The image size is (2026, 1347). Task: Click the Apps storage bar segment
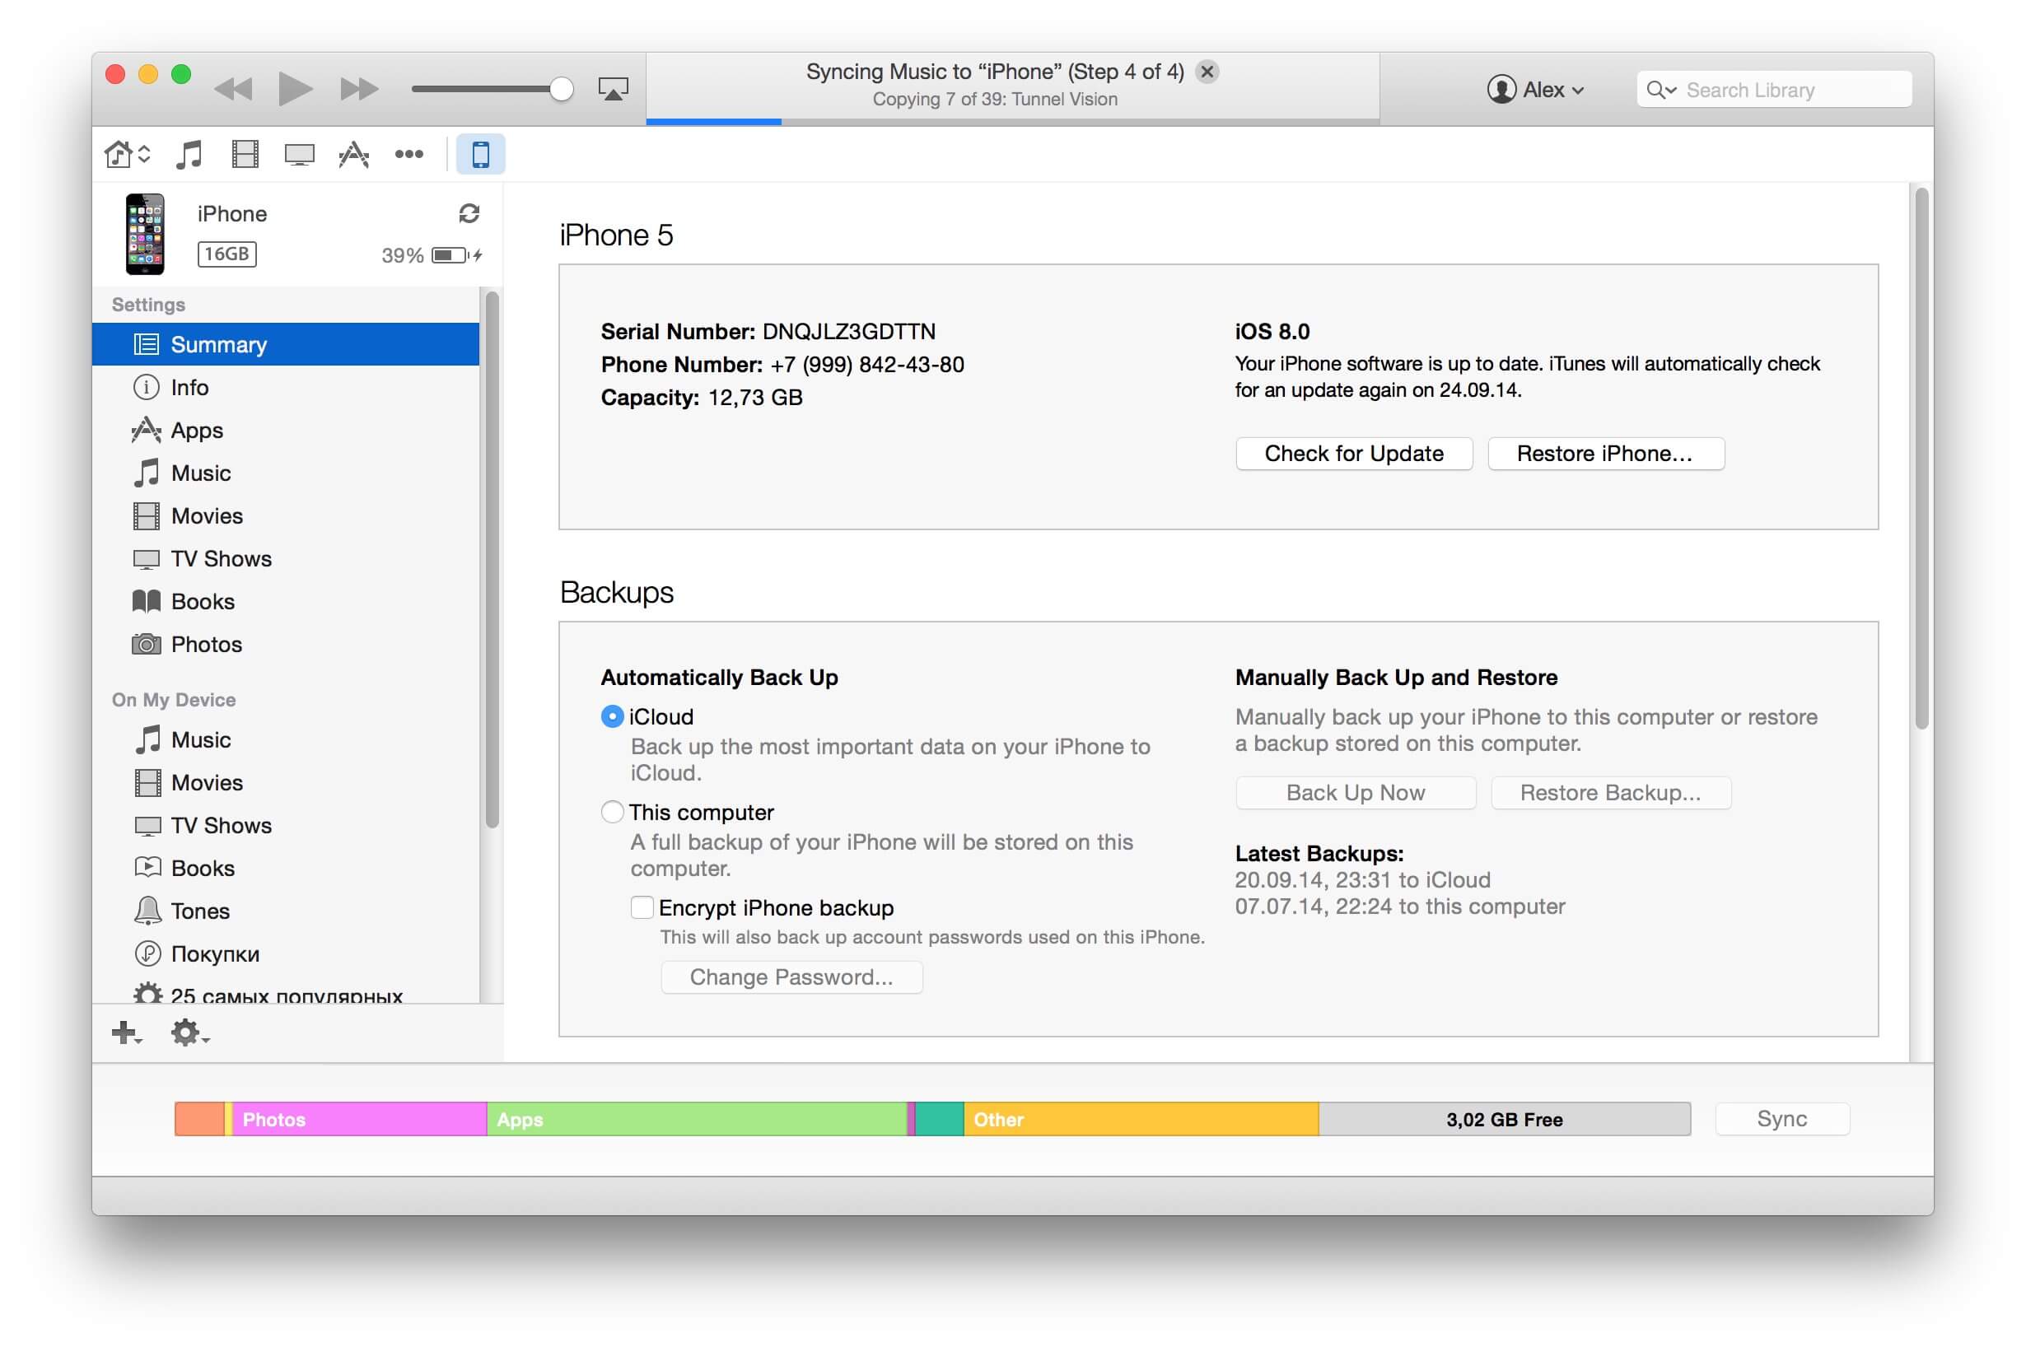coord(697,1120)
